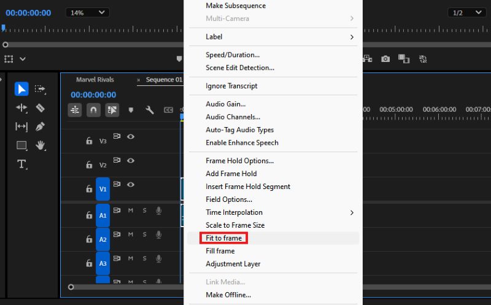The image size is (491, 305).
Task: Select the Selection tool arrow
Action: [21, 89]
